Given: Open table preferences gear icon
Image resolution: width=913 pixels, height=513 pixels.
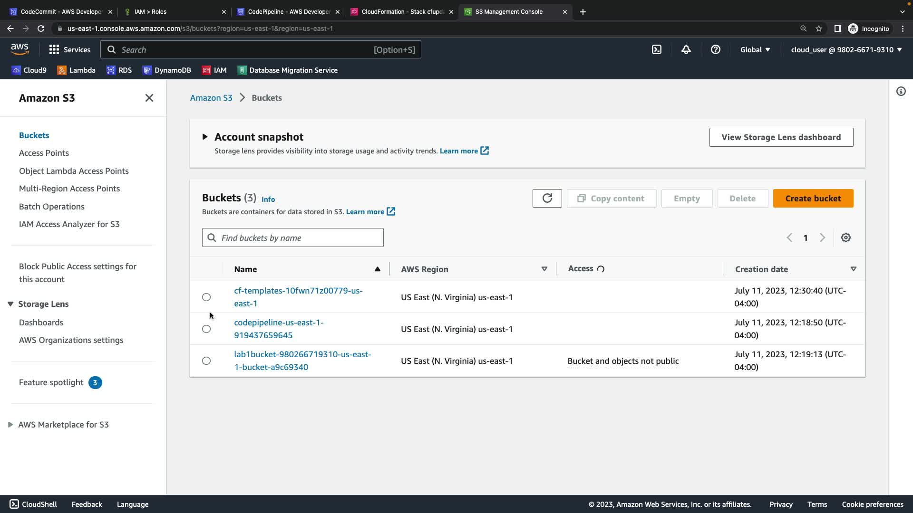Looking at the screenshot, I should tap(845, 237).
